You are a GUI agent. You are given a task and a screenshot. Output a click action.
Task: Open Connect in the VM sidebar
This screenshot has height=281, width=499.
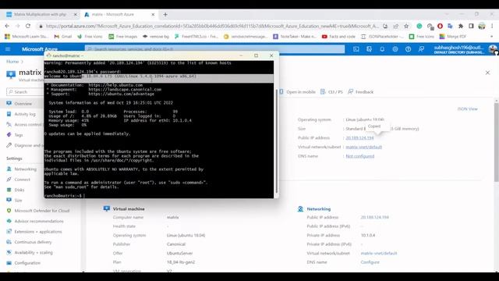click(22, 180)
